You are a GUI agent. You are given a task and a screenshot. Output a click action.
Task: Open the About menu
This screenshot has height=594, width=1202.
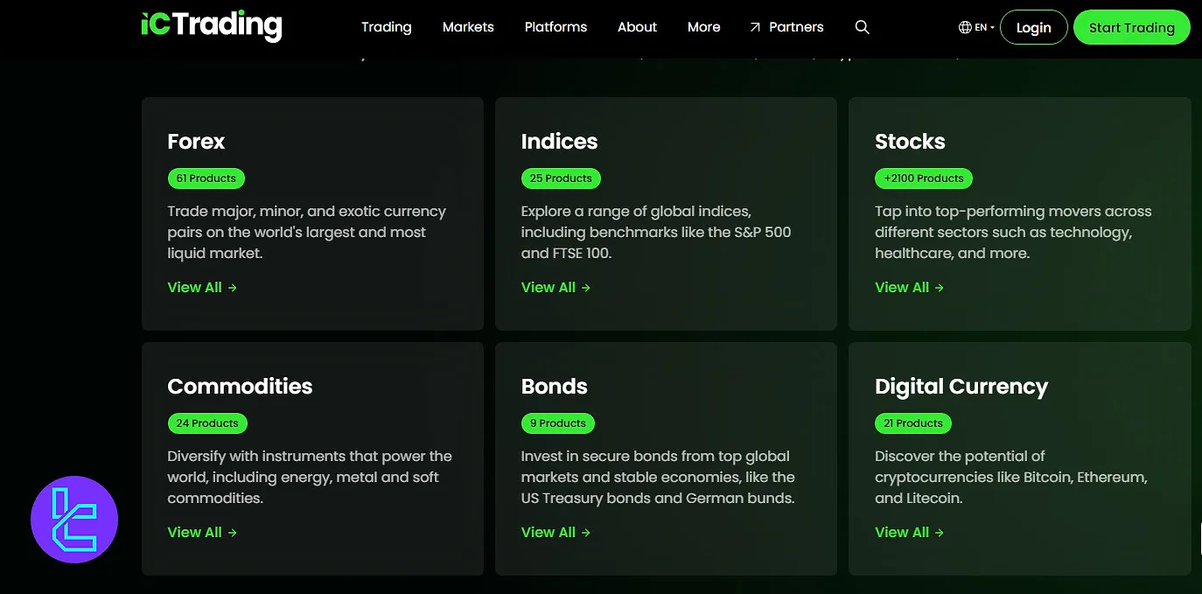pyautogui.click(x=637, y=27)
